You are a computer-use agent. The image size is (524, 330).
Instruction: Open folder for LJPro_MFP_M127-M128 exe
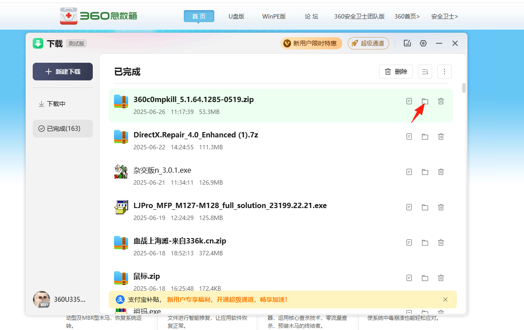(425, 208)
